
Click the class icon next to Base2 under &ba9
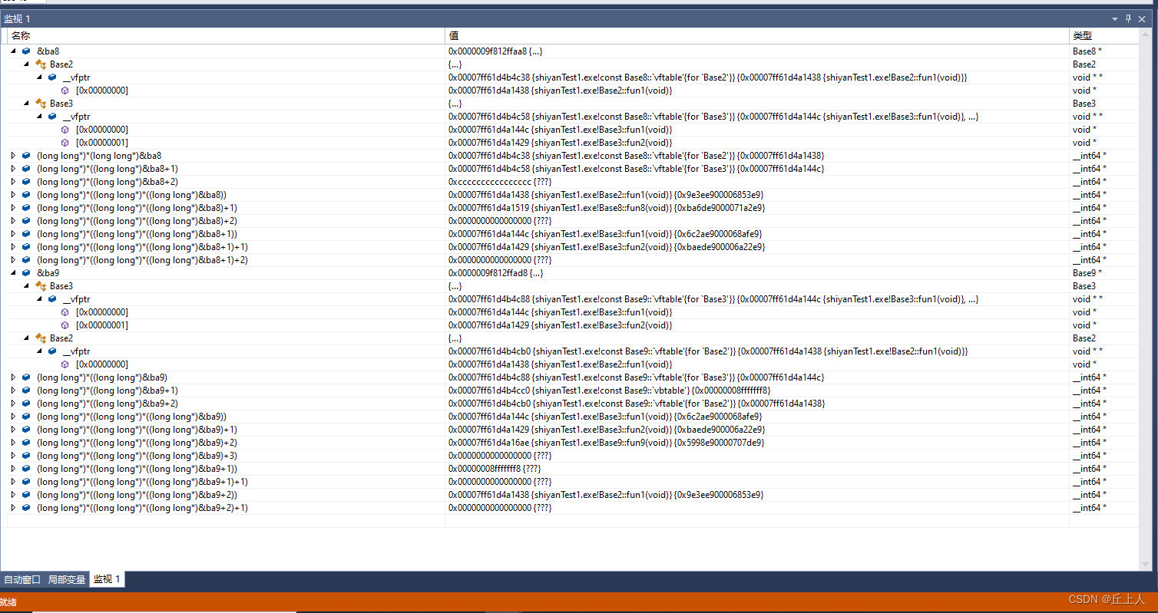click(39, 338)
